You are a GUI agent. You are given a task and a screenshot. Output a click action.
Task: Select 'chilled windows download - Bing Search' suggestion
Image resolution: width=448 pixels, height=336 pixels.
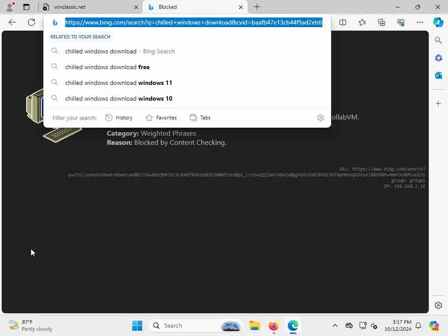187,51
